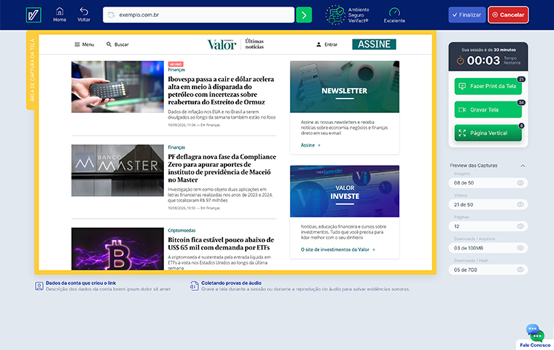Click the Verifact logo icon
The width and height of the screenshot is (554, 350).
coord(34,15)
